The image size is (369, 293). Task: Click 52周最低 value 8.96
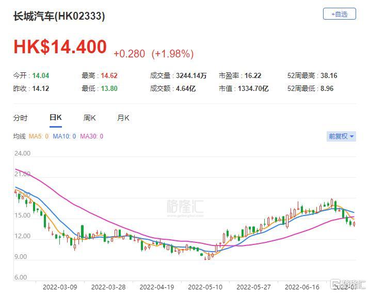tap(327, 89)
